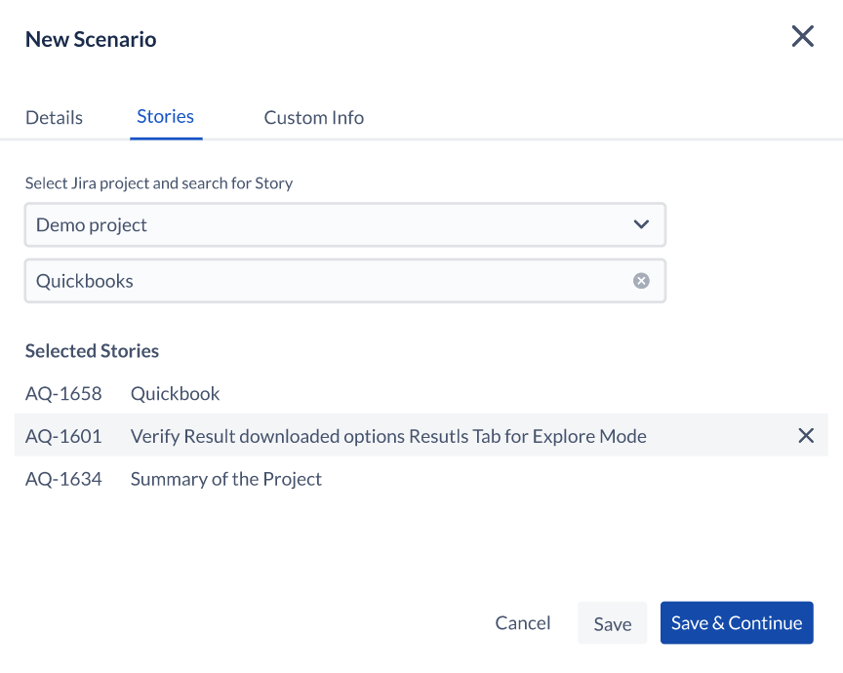Viewport: 843px width, 673px height.
Task: Close the New Scenario dialog
Action: tap(803, 36)
